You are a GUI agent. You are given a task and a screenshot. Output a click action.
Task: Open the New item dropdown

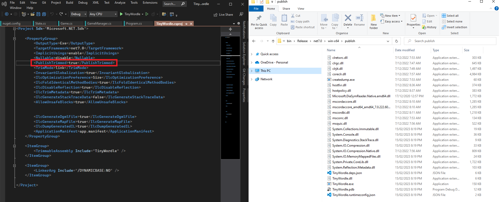pyautogui.click(x=390, y=16)
